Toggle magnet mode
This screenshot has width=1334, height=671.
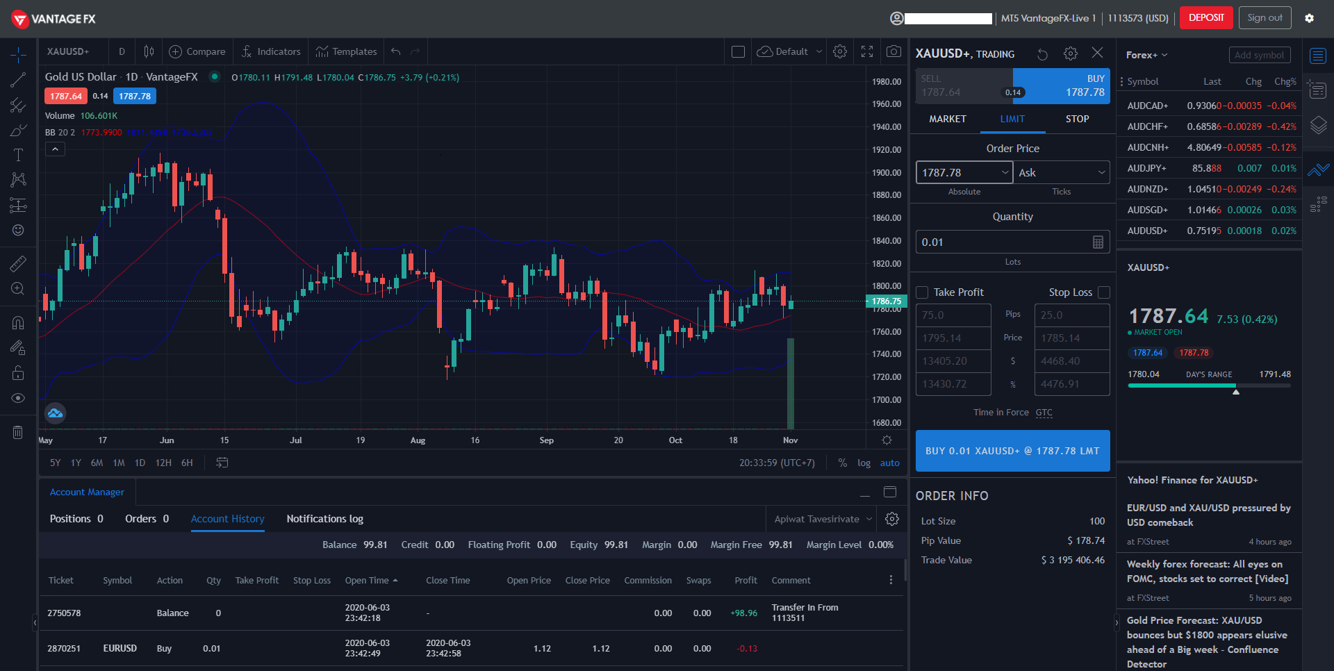[18, 322]
